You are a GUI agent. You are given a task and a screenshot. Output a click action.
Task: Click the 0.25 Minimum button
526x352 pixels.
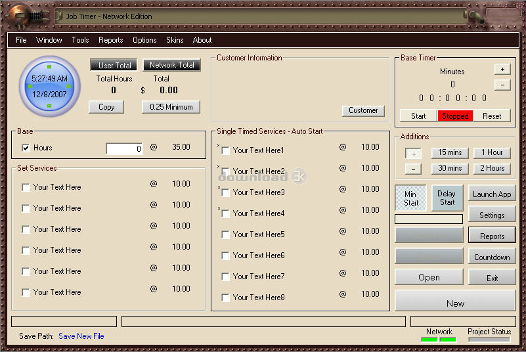(171, 107)
